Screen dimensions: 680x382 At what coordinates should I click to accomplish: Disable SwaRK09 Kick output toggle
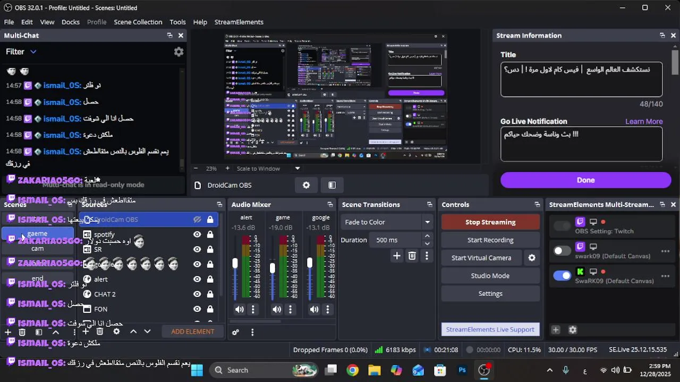(562, 276)
